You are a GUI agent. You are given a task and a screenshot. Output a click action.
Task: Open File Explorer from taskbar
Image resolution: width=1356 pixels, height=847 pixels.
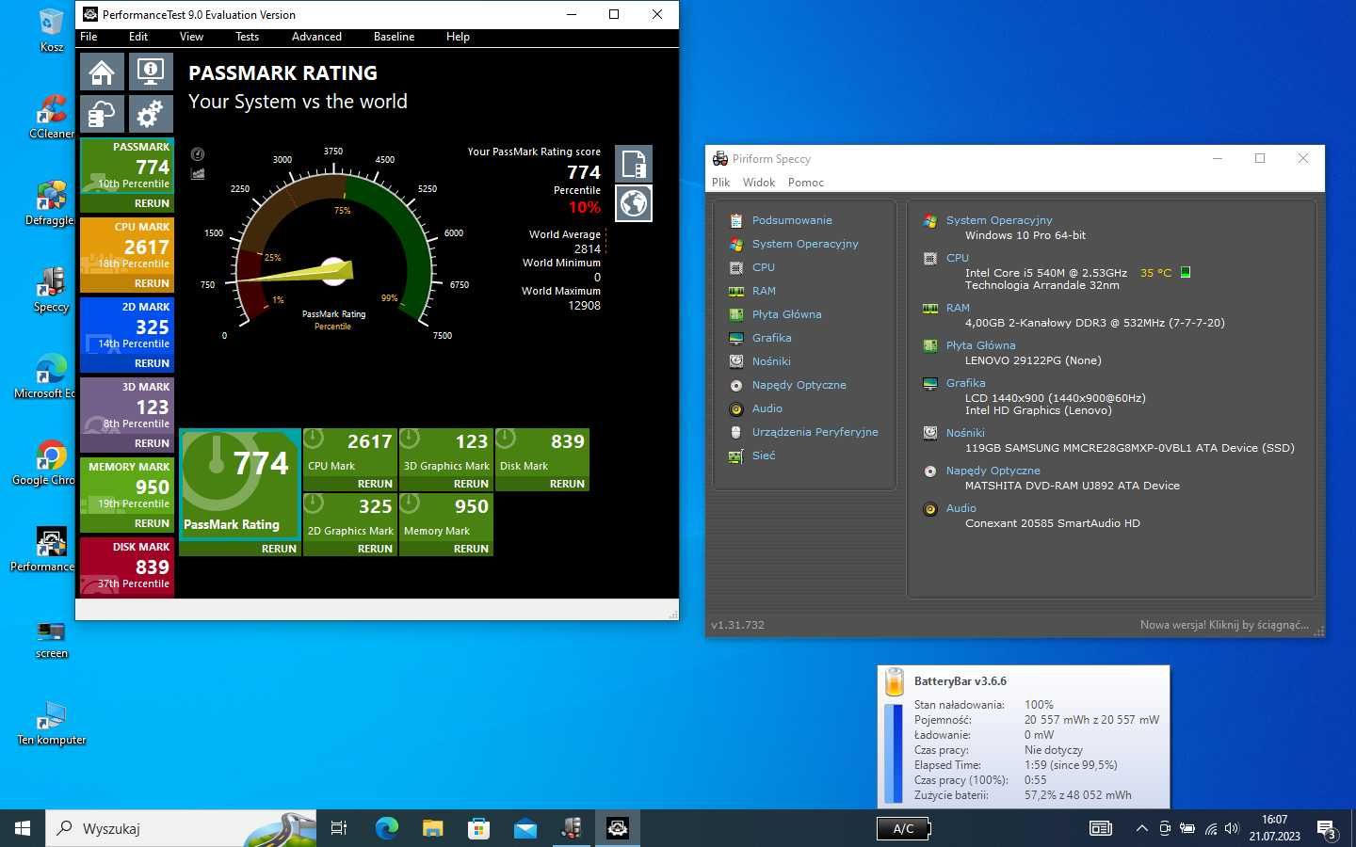point(432,828)
